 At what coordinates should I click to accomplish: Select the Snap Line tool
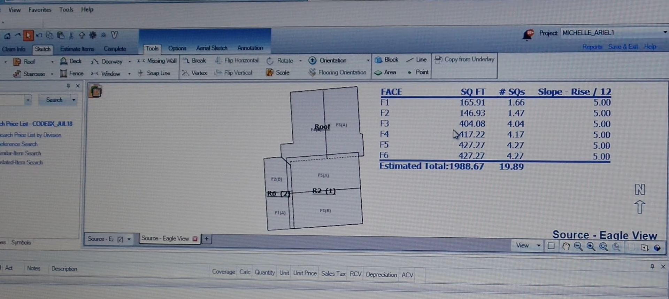154,73
